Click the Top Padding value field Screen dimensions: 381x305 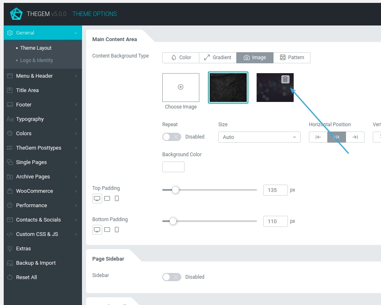(x=275, y=190)
